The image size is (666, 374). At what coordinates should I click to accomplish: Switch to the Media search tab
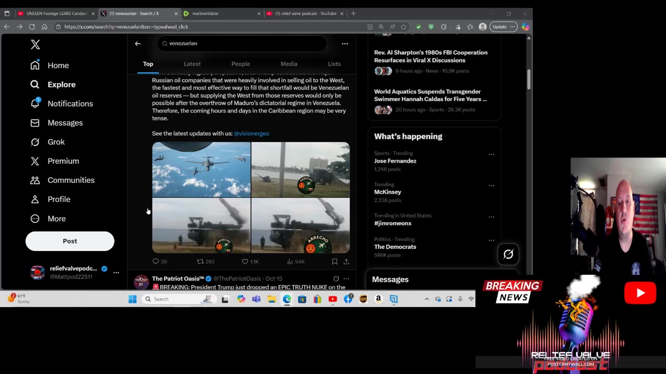tap(289, 64)
